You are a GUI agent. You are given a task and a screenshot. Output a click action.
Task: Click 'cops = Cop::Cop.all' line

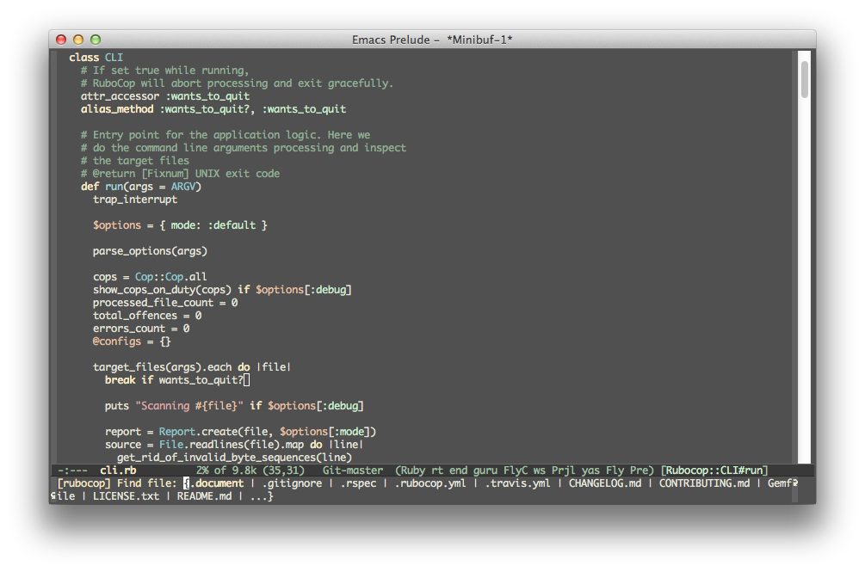point(150,277)
